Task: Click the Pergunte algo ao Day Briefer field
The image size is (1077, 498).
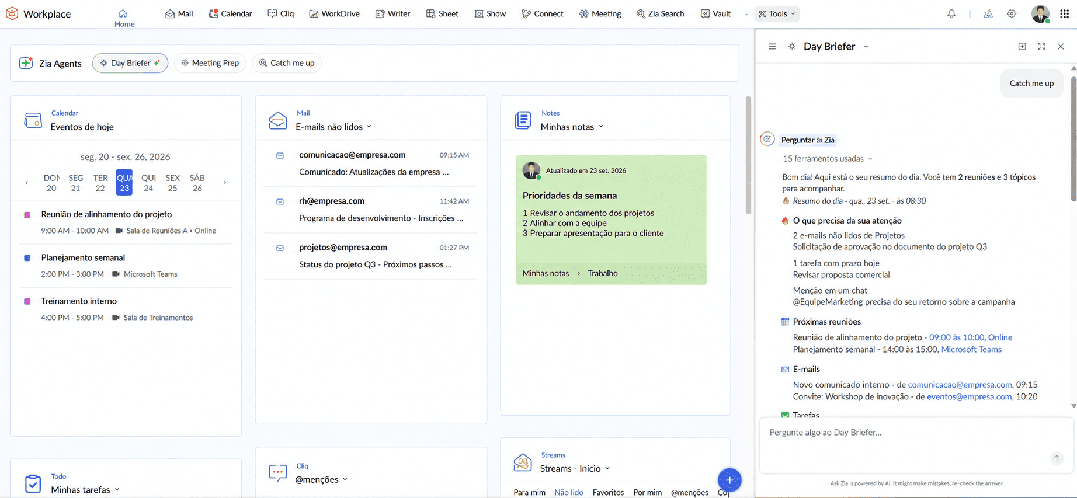Action: point(916,445)
